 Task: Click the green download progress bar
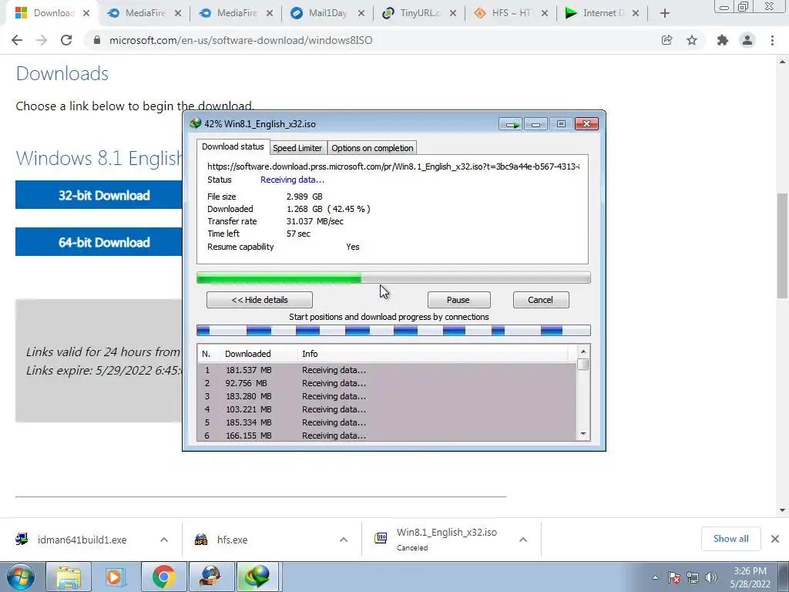coord(394,277)
